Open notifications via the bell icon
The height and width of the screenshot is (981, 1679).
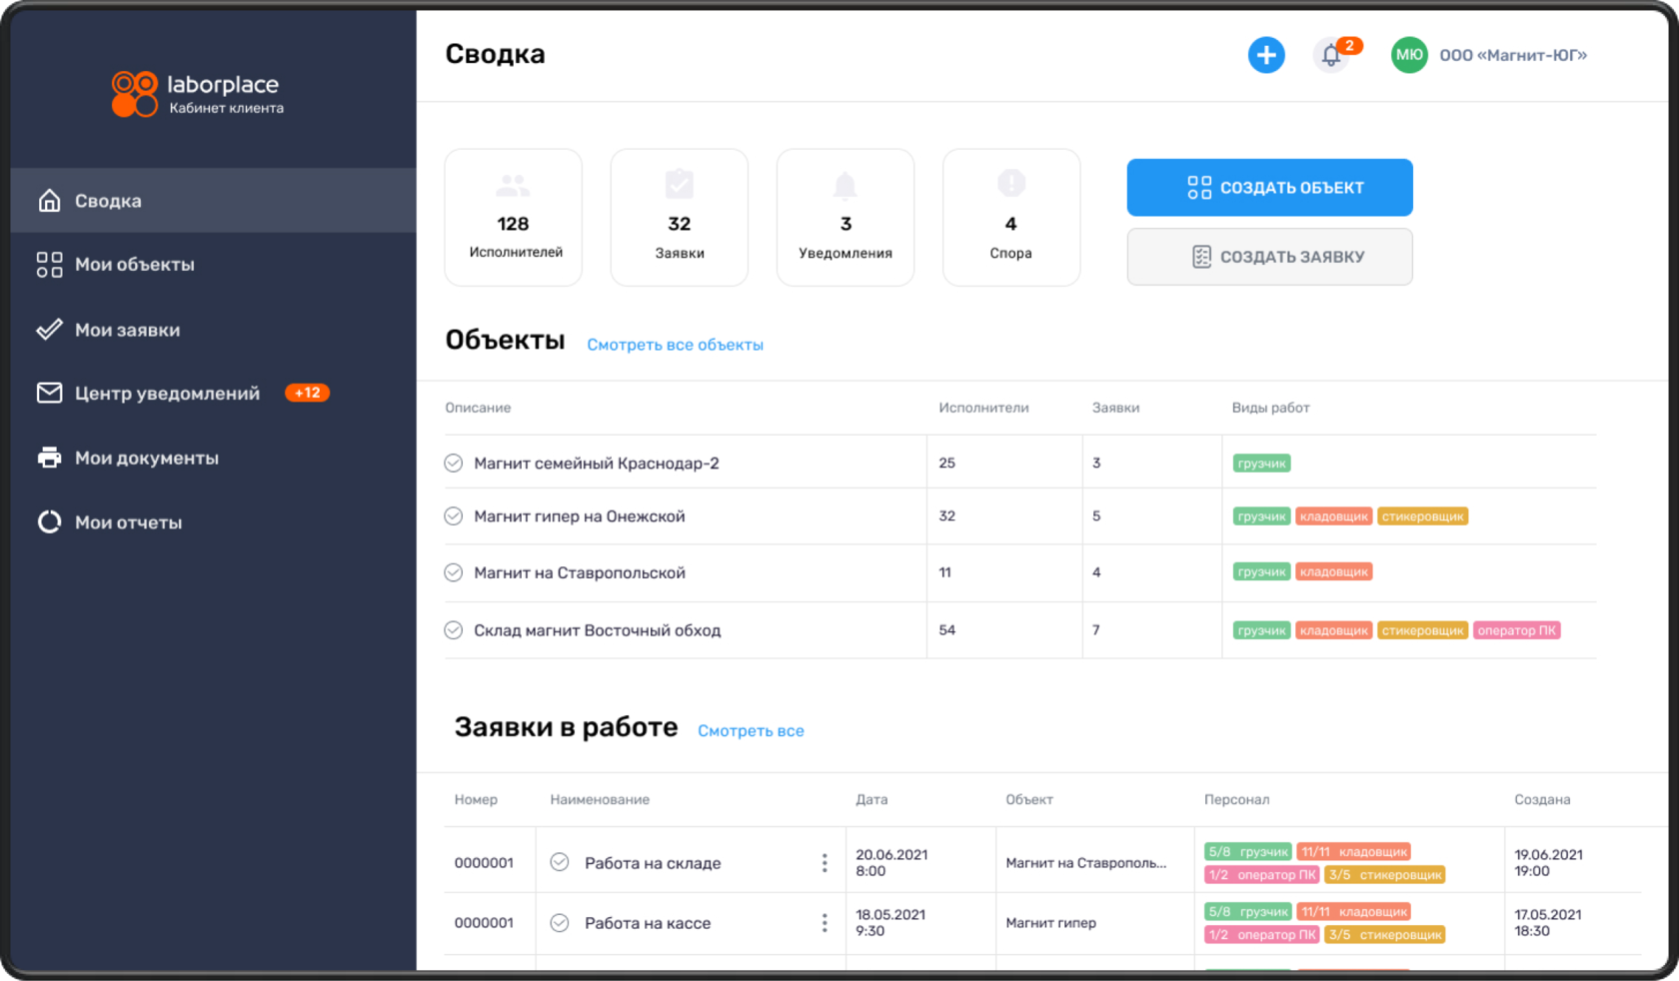pos(1331,56)
